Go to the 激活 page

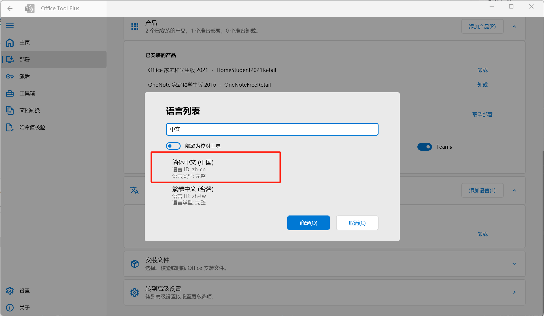tap(54, 76)
